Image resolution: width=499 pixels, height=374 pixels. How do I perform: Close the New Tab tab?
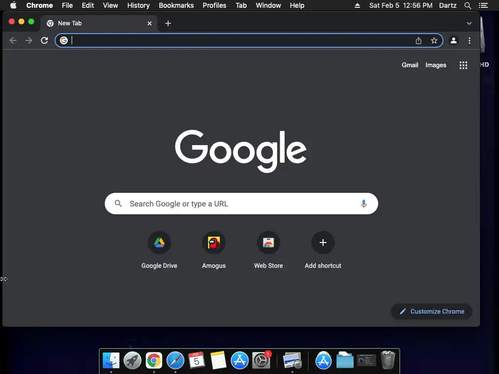pyautogui.click(x=150, y=23)
